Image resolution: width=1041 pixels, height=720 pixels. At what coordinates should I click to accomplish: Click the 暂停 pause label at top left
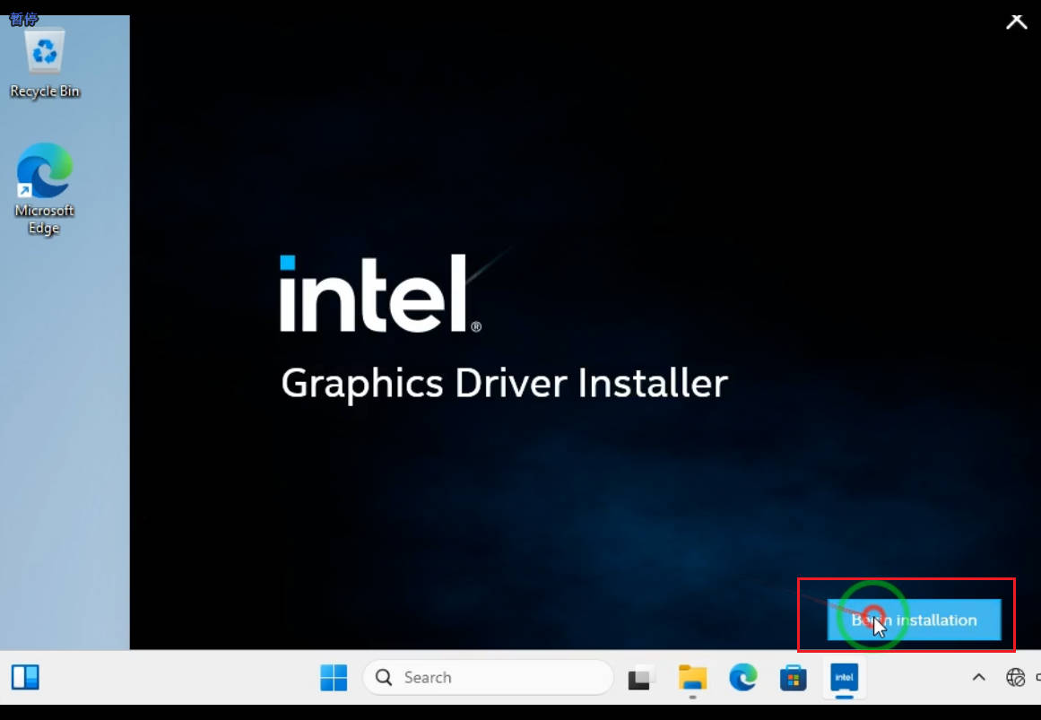(24, 18)
